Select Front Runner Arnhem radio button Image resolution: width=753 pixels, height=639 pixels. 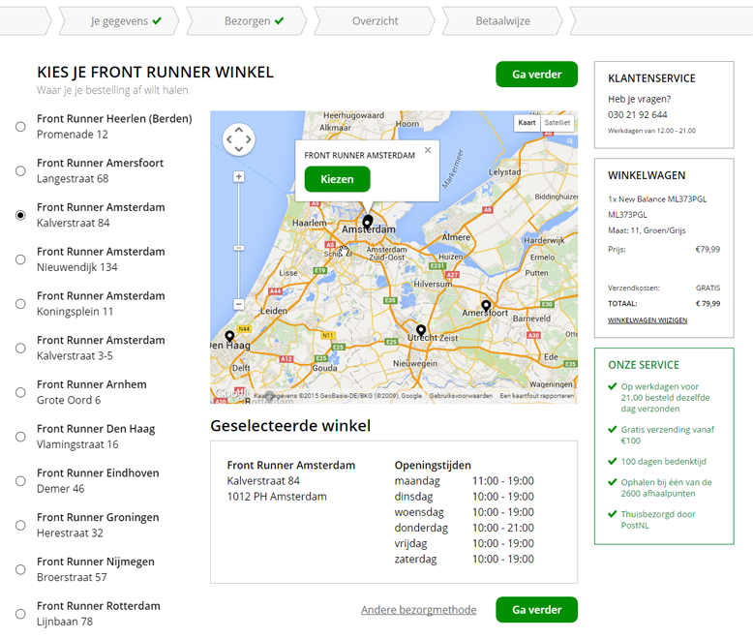click(20, 392)
